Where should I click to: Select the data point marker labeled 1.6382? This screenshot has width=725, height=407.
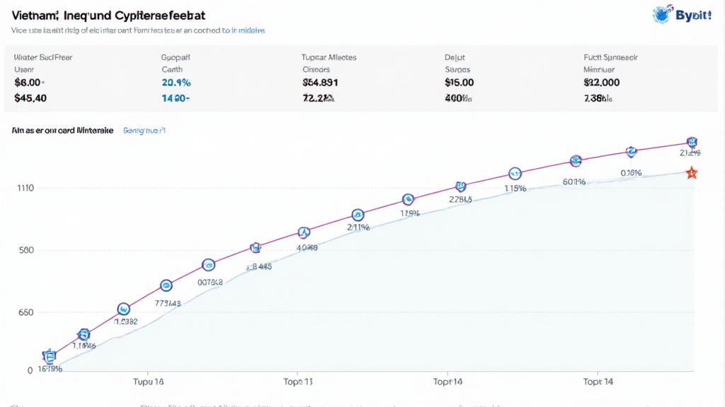pos(123,309)
